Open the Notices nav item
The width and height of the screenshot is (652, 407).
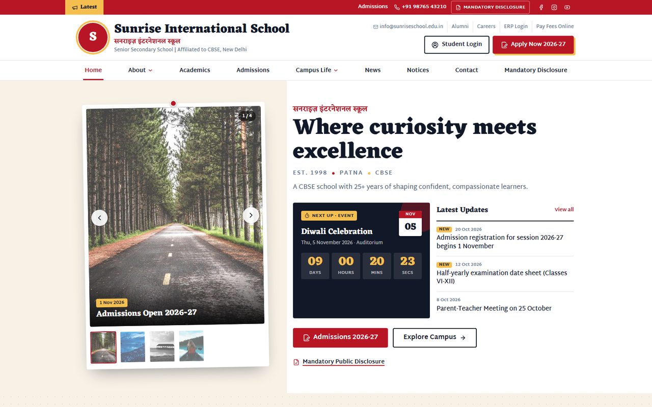418,70
